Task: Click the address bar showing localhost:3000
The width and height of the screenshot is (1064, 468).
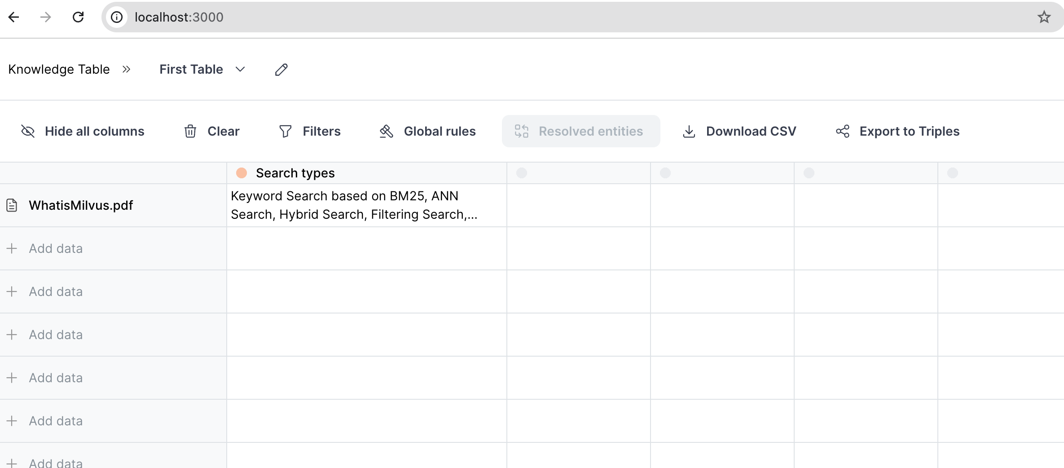Action: click(x=539, y=17)
